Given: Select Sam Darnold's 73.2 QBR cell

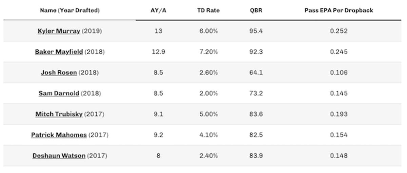Looking at the screenshot, I should 256,94.
